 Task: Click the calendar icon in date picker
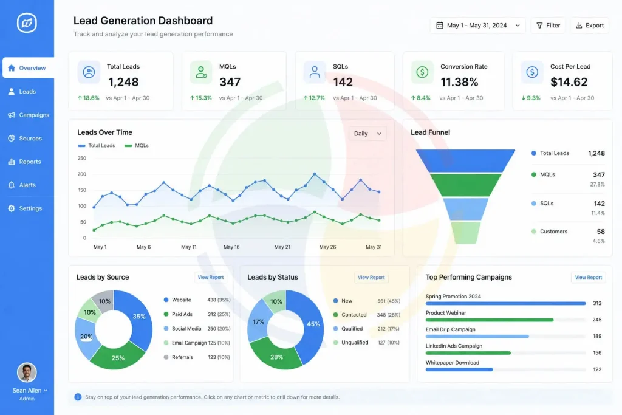[440, 26]
